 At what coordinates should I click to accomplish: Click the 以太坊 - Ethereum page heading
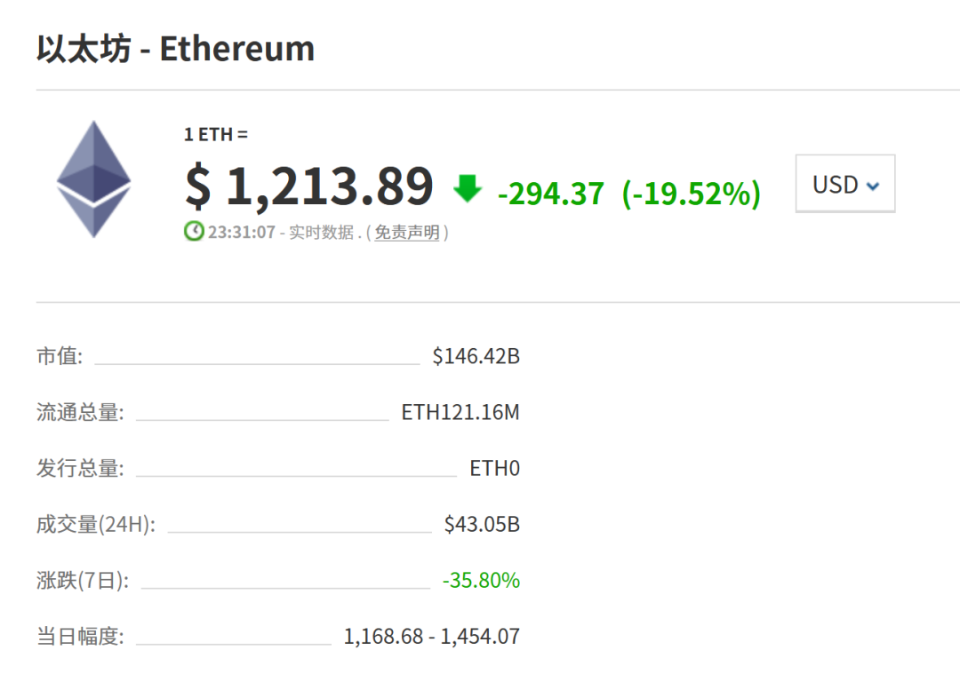tap(175, 49)
